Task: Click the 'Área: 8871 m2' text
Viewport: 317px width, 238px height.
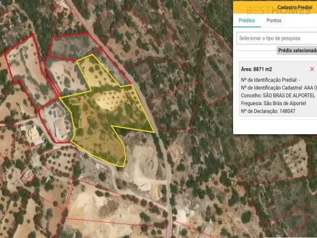Action: click(x=256, y=69)
